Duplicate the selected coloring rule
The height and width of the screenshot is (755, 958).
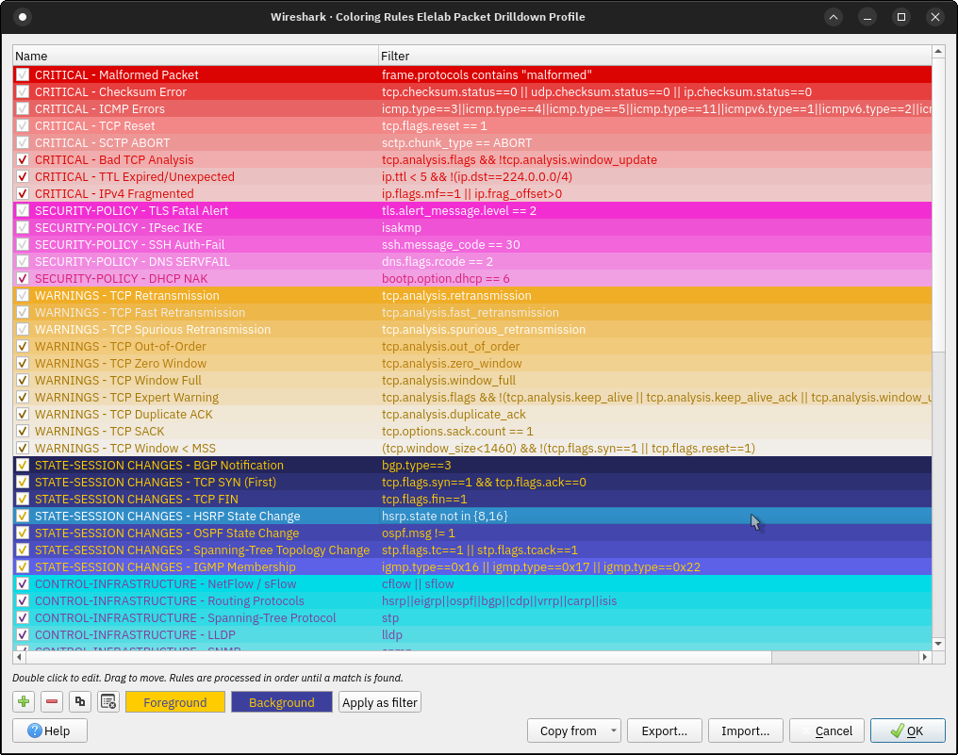(x=79, y=701)
